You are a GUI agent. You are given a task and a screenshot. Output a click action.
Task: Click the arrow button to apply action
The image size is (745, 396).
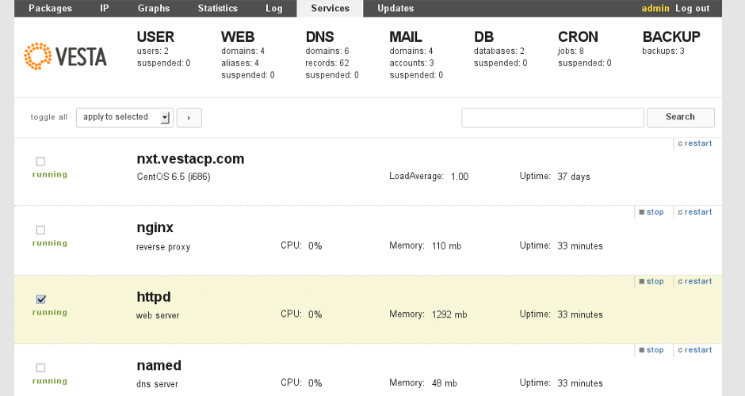click(x=189, y=118)
